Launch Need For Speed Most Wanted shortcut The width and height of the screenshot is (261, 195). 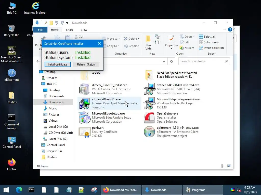point(12,55)
